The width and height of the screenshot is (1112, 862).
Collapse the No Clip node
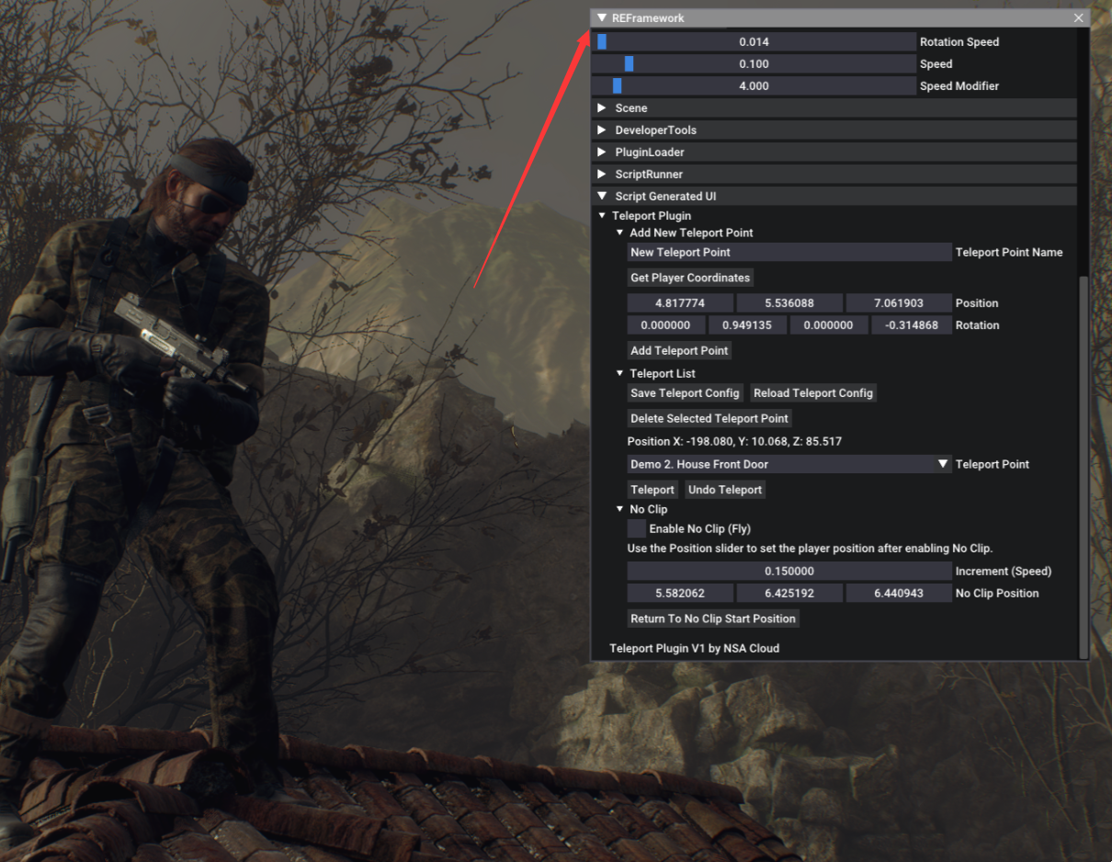point(619,510)
